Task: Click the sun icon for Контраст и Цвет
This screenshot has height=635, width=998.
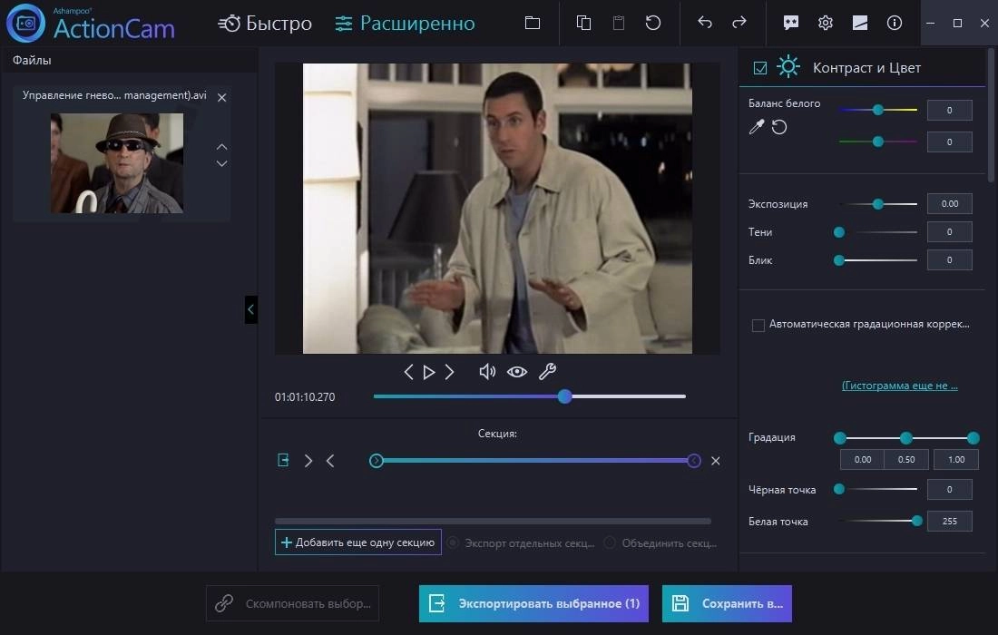Action: click(788, 67)
